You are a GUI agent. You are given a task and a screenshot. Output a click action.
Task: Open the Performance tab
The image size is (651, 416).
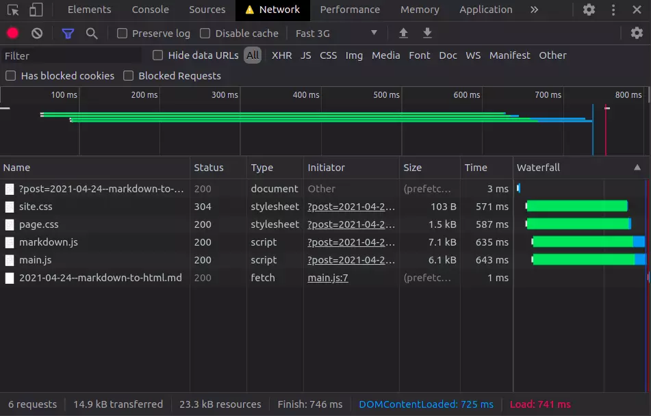coord(349,10)
